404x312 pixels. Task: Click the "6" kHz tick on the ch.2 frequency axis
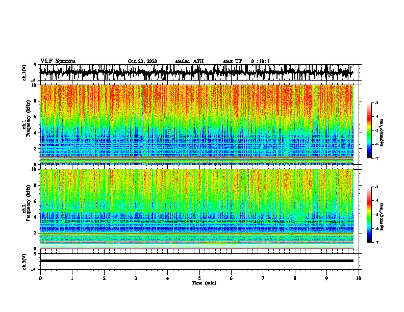35,201
